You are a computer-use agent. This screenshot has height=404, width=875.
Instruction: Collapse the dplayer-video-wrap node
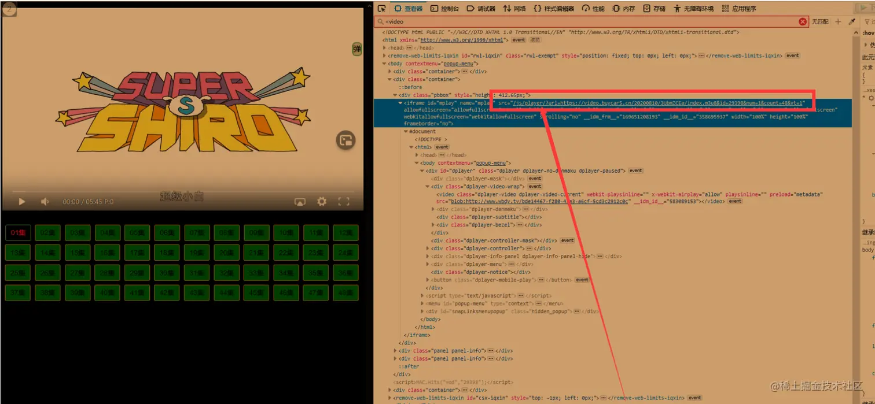coord(428,186)
